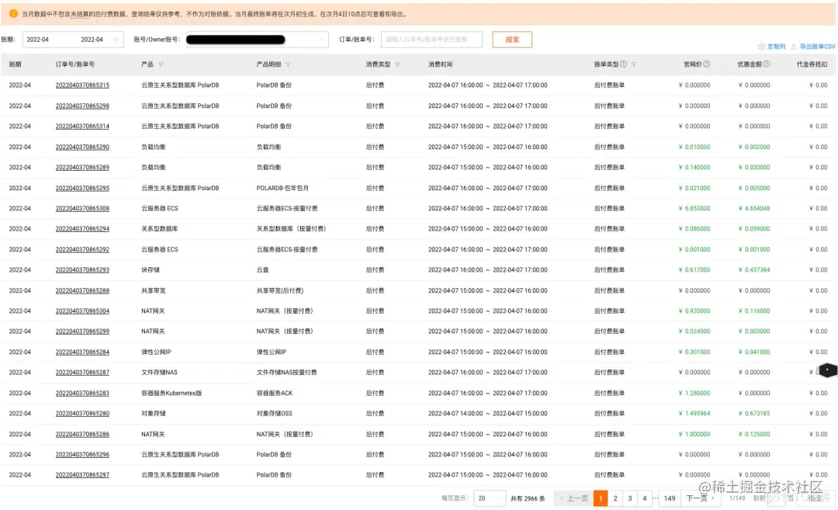Click the 下一页 next page button
The height and width of the screenshot is (510, 838).
click(x=700, y=498)
